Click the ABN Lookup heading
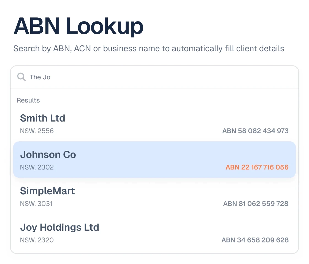309x264 pixels. tap(78, 26)
